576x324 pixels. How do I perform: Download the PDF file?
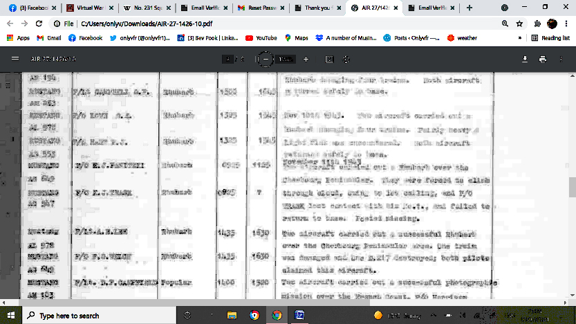coord(525,60)
